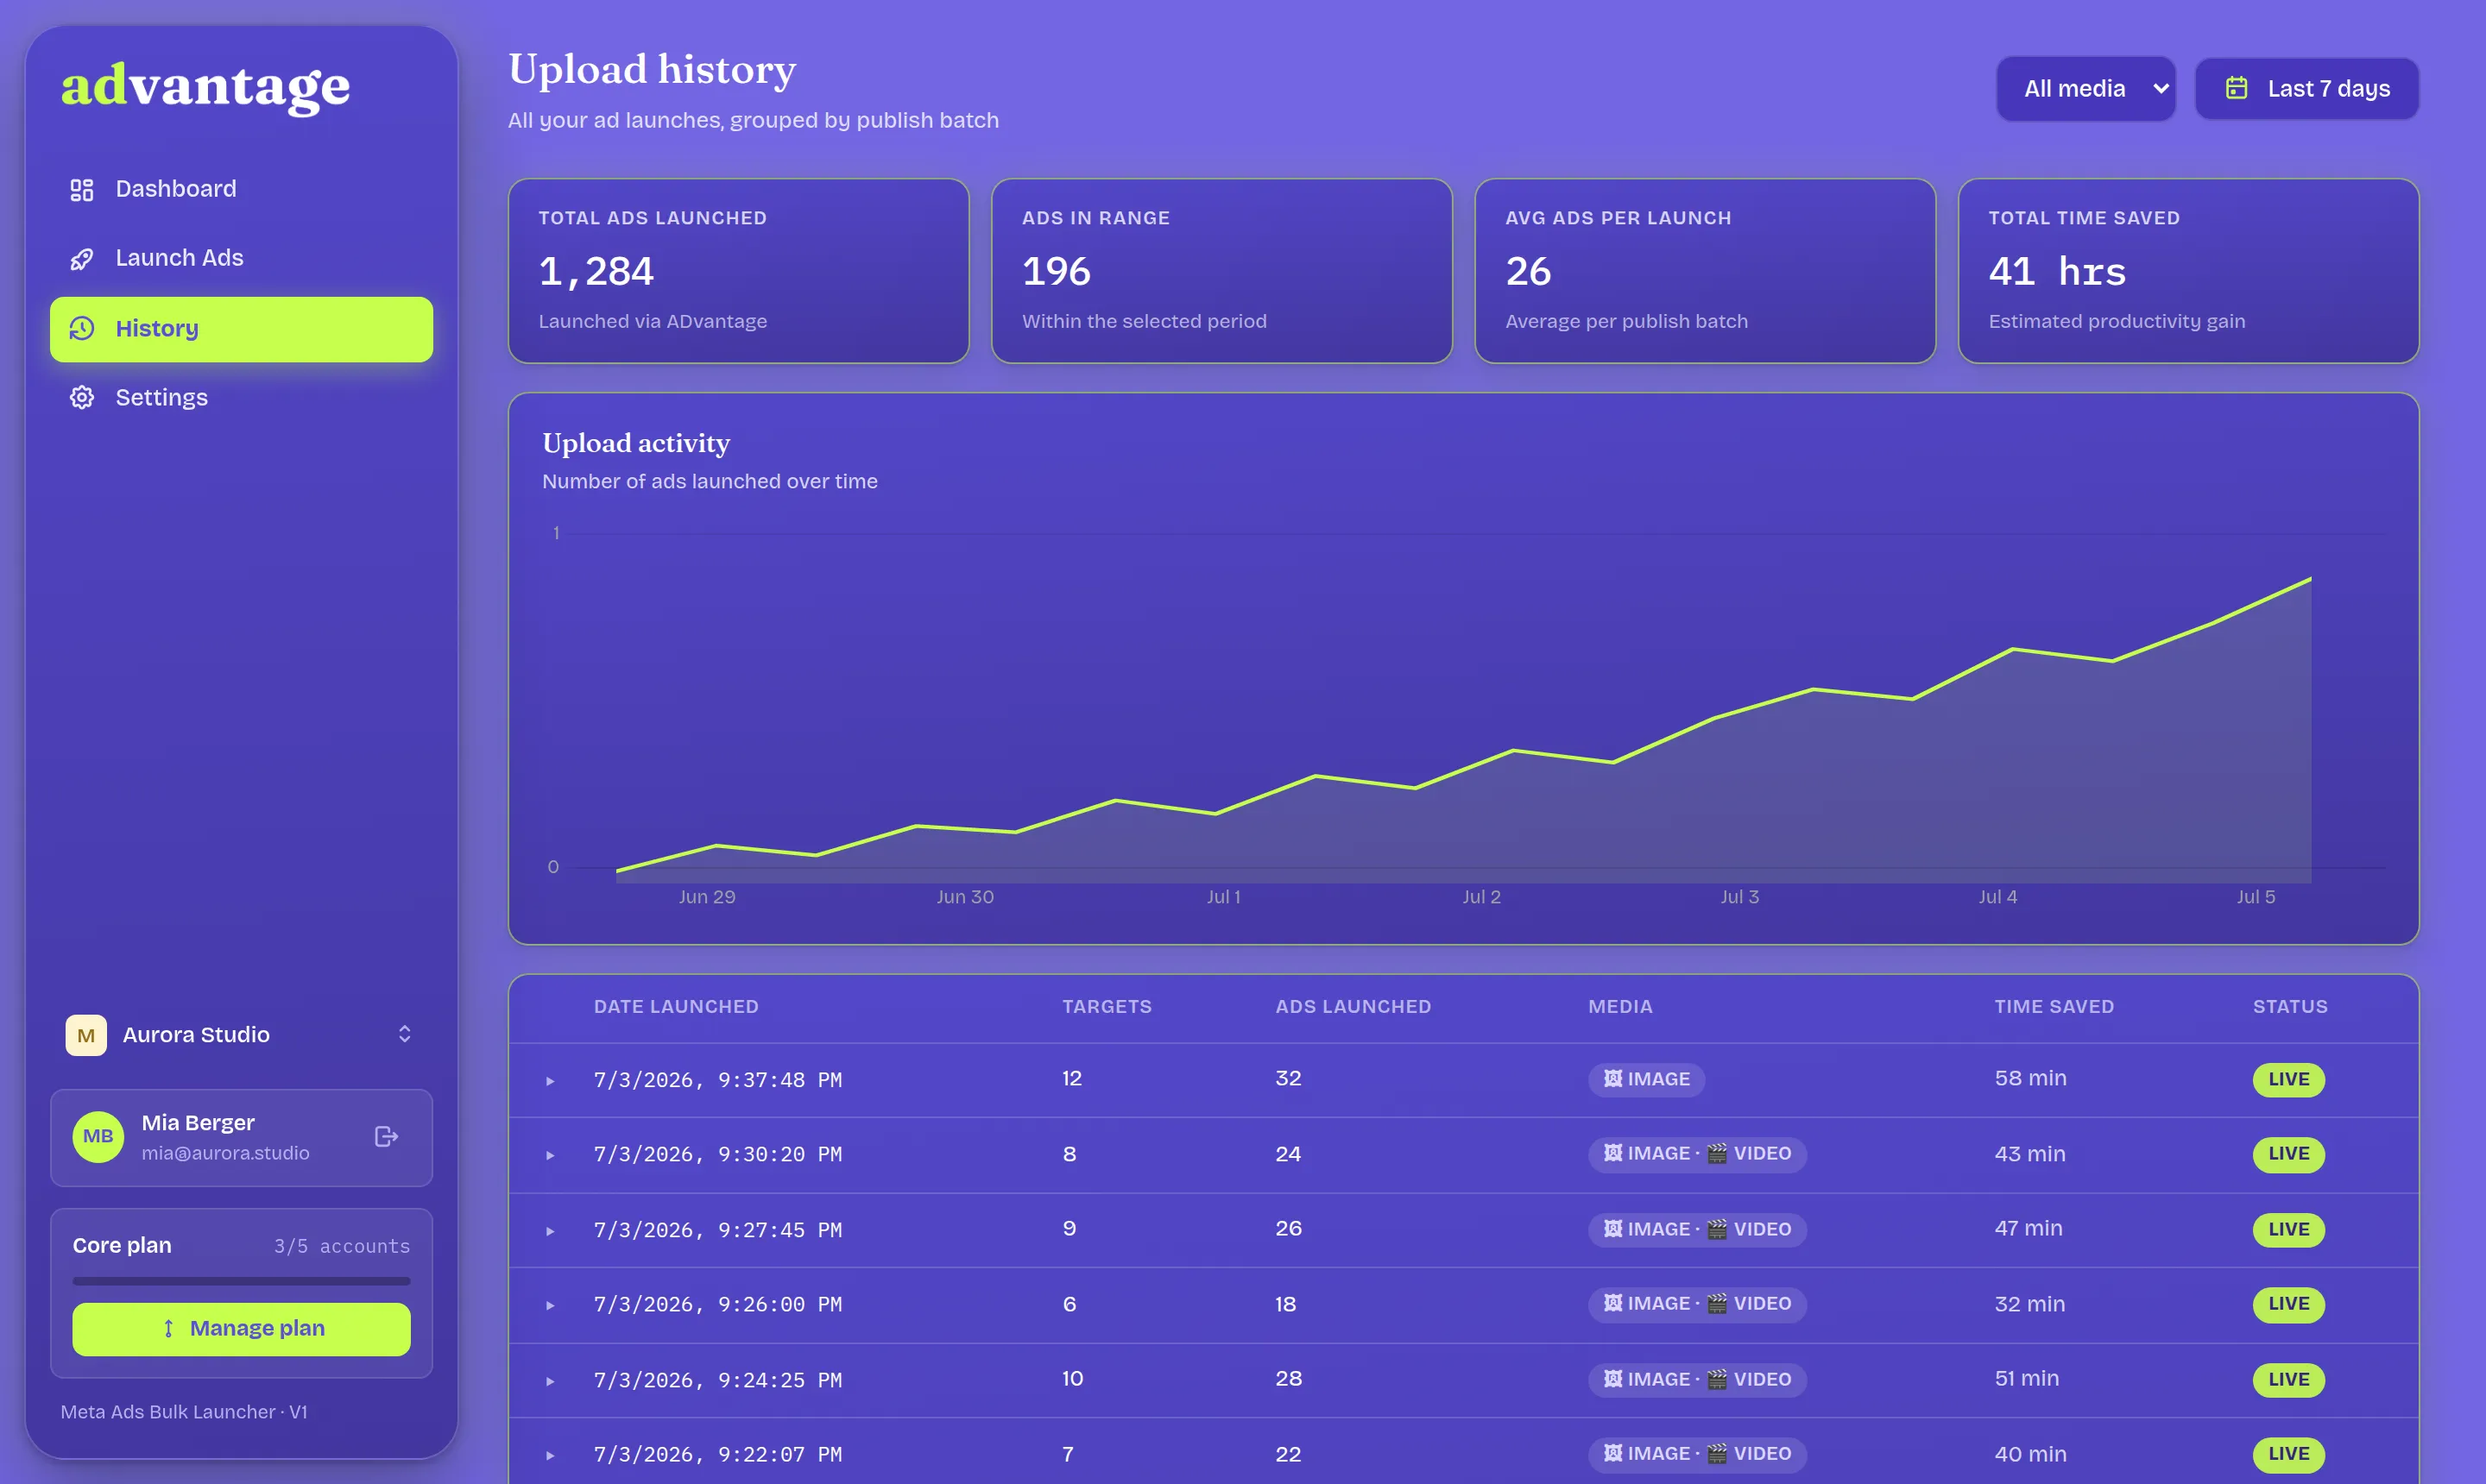The image size is (2486, 1484).
Task: Click the ADS LAUNCHED column header
Action: tap(1353, 1007)
